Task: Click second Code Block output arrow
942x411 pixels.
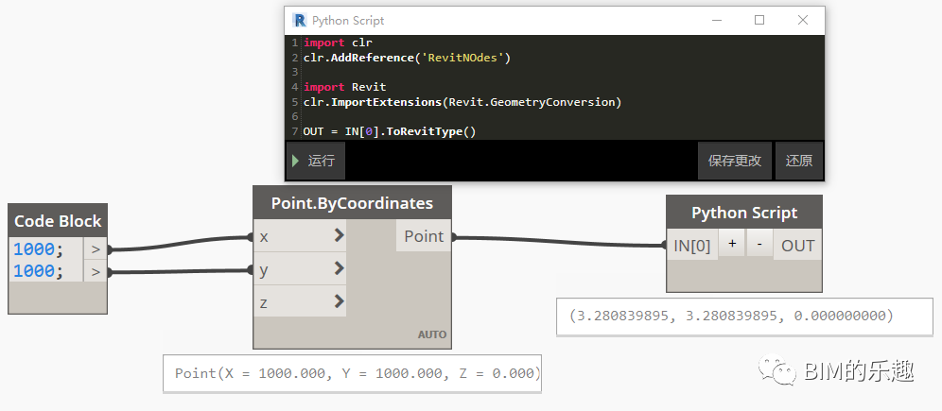Action: pyautogui.click(x=95, y=272)
